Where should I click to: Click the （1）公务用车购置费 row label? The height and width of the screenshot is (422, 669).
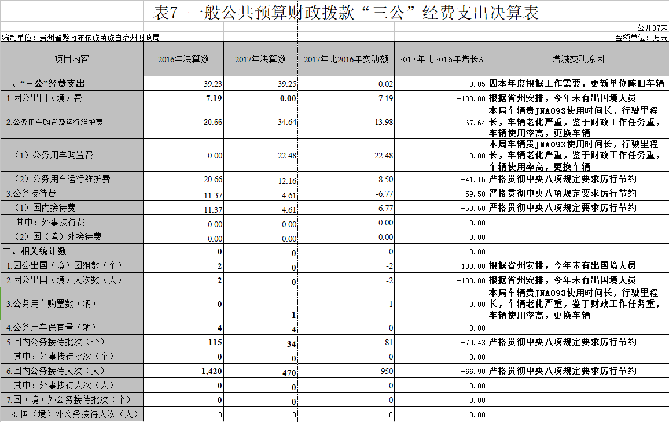[53, 155]
